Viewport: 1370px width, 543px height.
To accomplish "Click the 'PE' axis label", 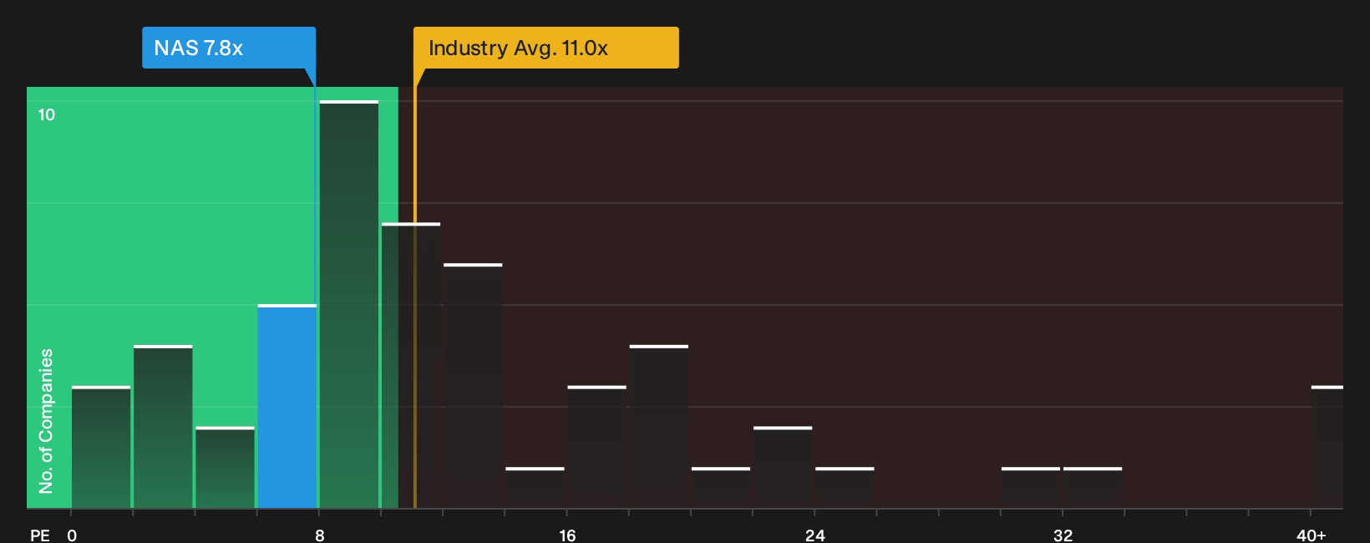I will point(40,535).
